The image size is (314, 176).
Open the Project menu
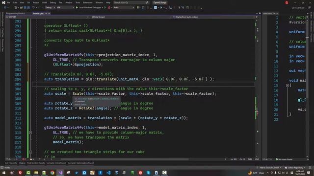36,2
